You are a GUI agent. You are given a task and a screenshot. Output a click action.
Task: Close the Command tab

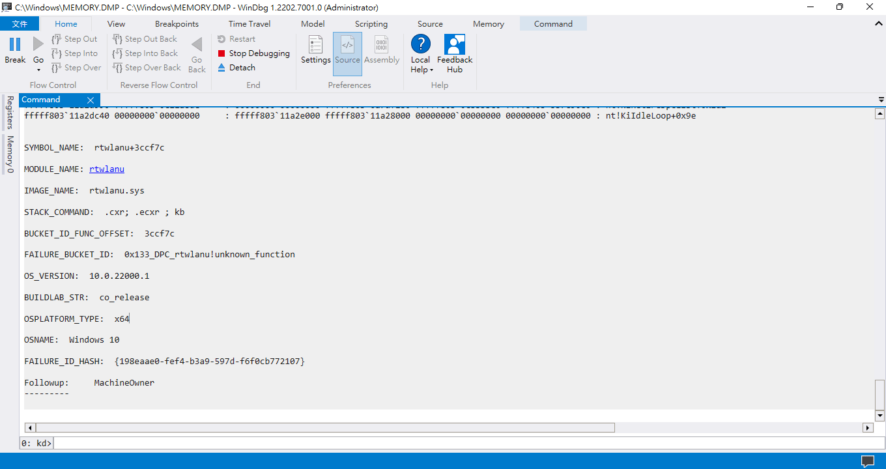(x=91, y=100)
